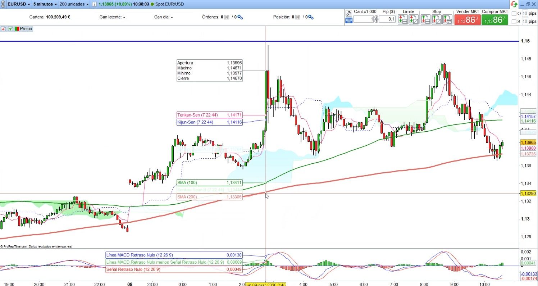Click the first Limite order icon
The height and width of the screenshot is (286, 538).
pos(403,19)
